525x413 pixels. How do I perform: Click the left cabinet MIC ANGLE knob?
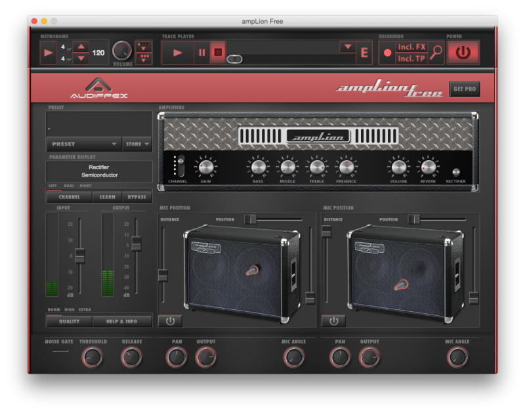coord(294,357)
